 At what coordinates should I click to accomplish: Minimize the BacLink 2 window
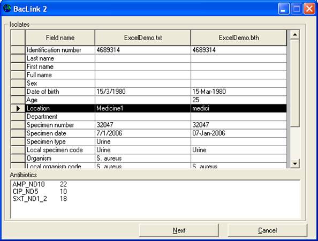pyautogui.click(x=284, y=9)
